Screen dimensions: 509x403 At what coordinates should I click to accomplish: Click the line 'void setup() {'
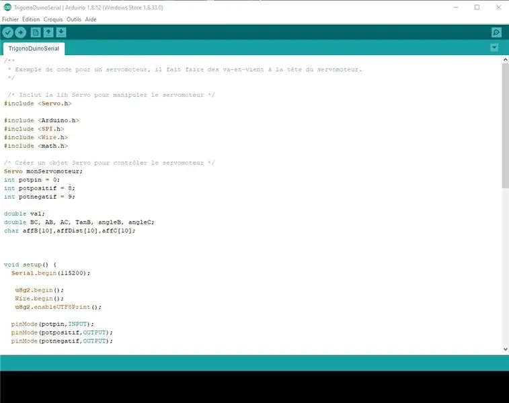(x=30, y=265)
